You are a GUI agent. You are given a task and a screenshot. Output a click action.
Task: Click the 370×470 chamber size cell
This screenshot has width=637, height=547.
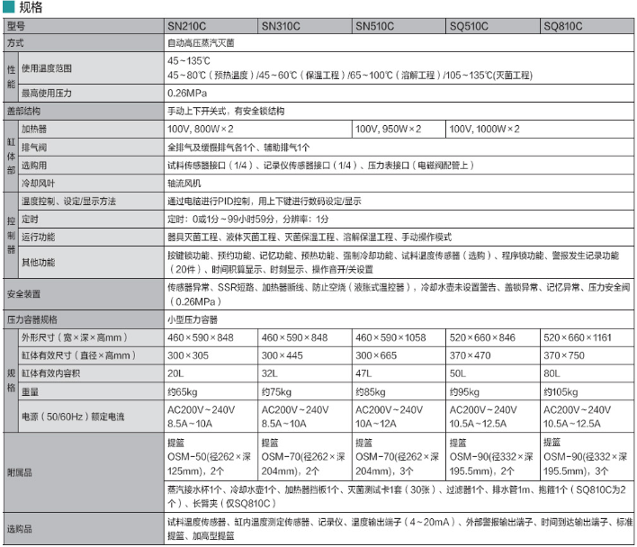pos(493,355)
